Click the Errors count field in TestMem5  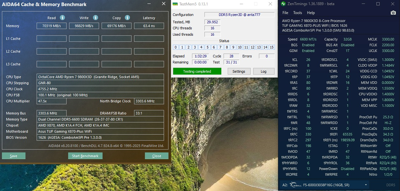click(267, 56)
